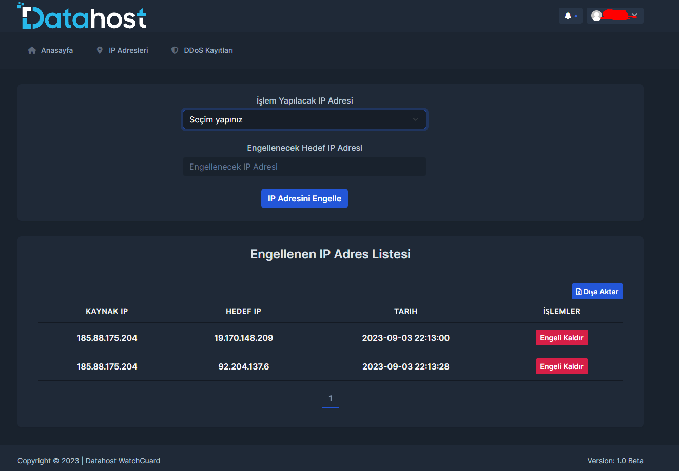Image resolution: width=679 pixels, height=471 pixels.
Task: Click source IP 185.88.175.204 in first row
Action: click(107, 338)
